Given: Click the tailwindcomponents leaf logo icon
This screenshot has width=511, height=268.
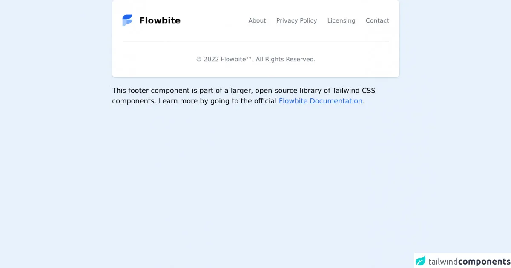Looking at the screenshot, I should point(421,261).
